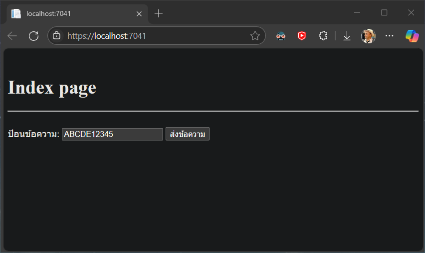The height and width of the screenshot is (253, 425).
Task: Minimize the browser window
Action: (357, 13)
